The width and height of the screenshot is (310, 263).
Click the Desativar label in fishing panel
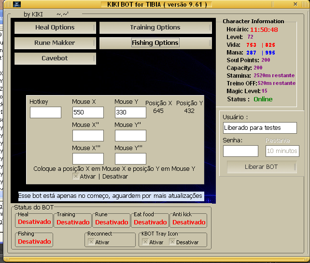[115, 177]
